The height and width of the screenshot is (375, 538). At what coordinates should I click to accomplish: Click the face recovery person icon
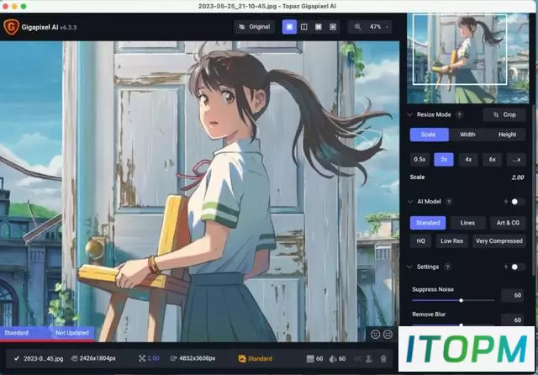[369, 359]
